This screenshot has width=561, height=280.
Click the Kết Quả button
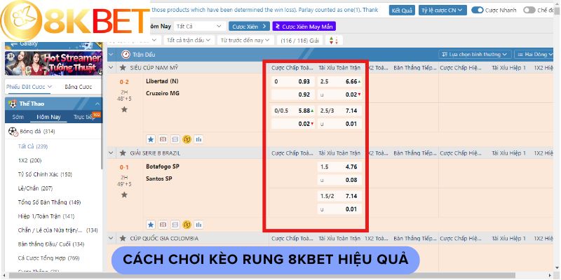pyautogui.click(x=402, y=10)
